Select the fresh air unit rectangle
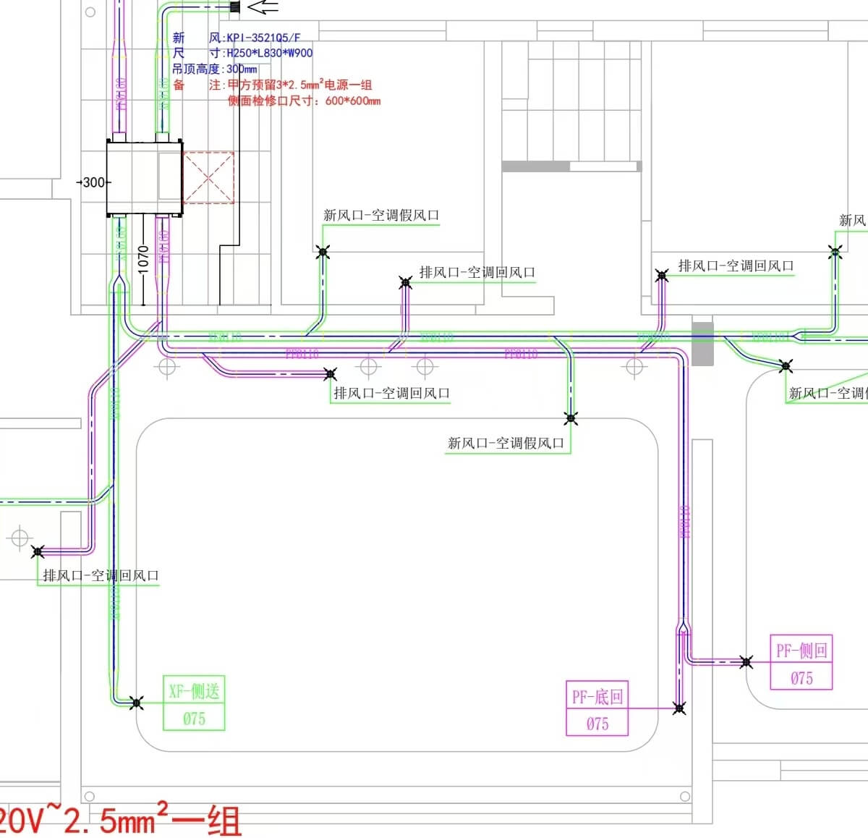868x838 pixels. click(144, 178)
